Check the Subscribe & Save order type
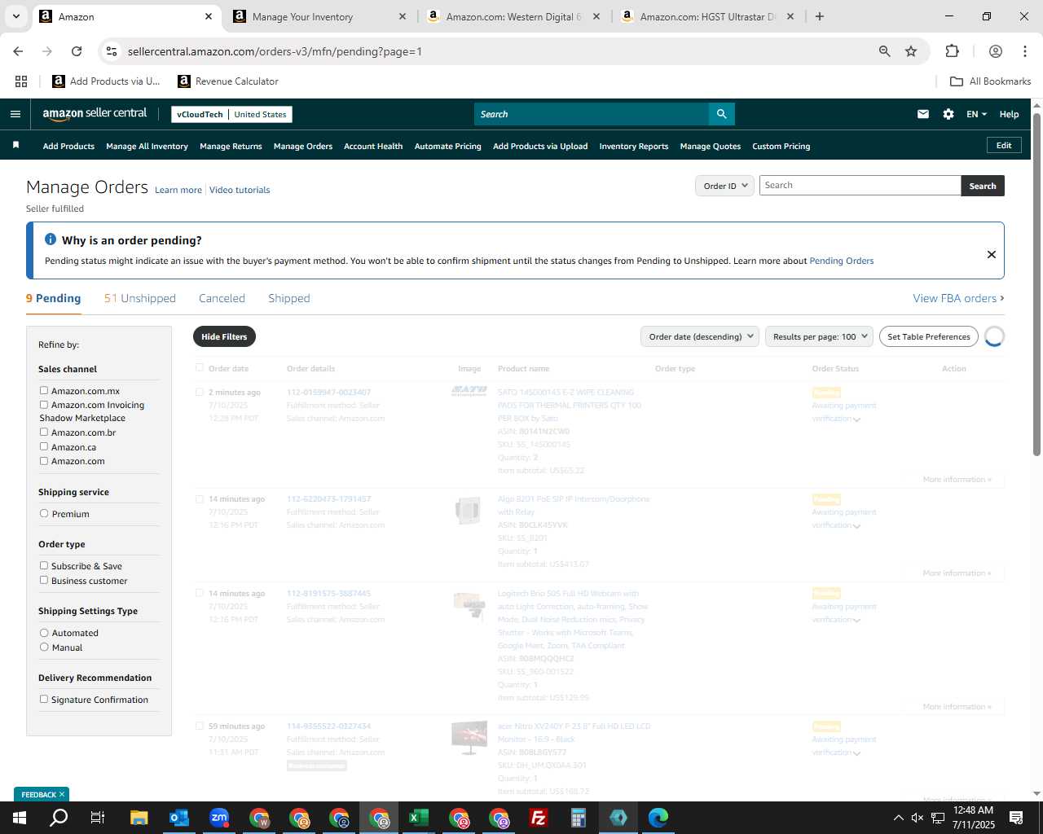 tap(44, 566)
